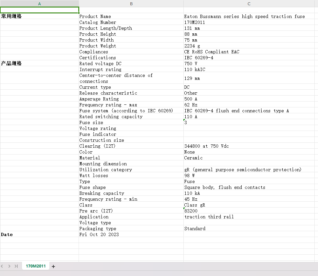Select the 'Certifications' cell
Viewport: 318px width, 276px height.
[131, 57]
